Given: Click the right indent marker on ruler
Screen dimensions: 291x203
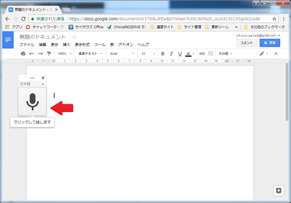Looking at the screenshot, I should (x=226, y=61).
